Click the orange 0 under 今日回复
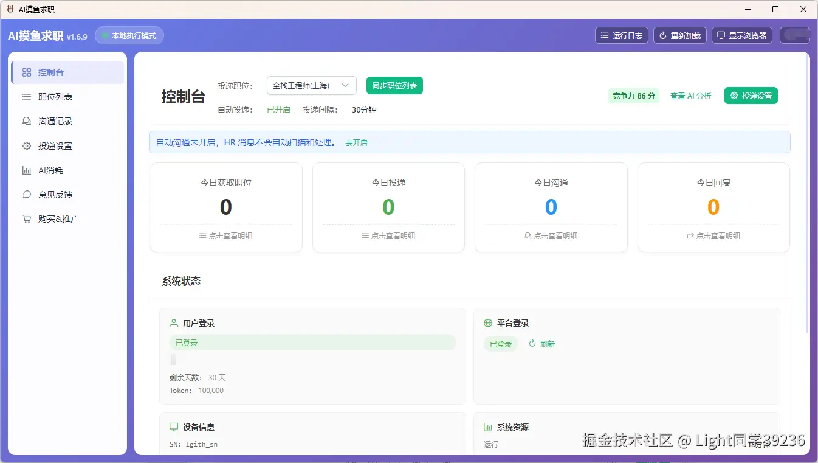This screenshot has height=463, width=818. coord(713,207)
